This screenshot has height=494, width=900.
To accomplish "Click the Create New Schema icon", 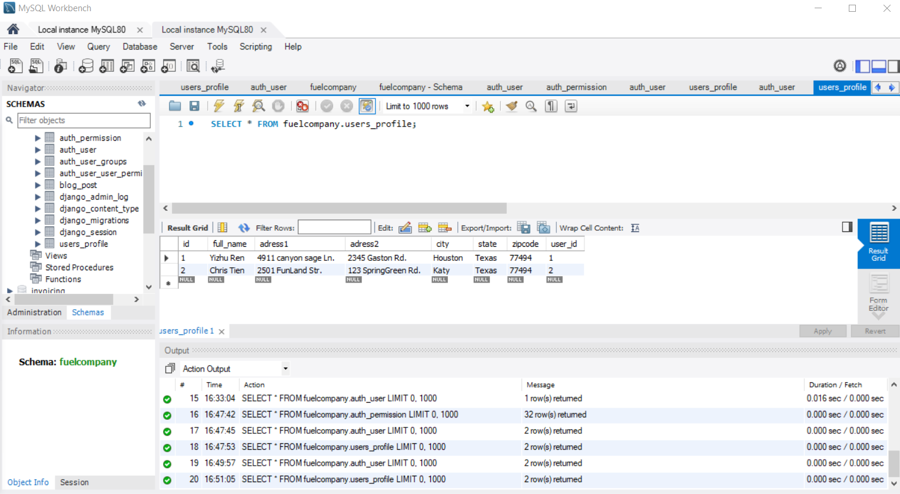I will [86, 65].
